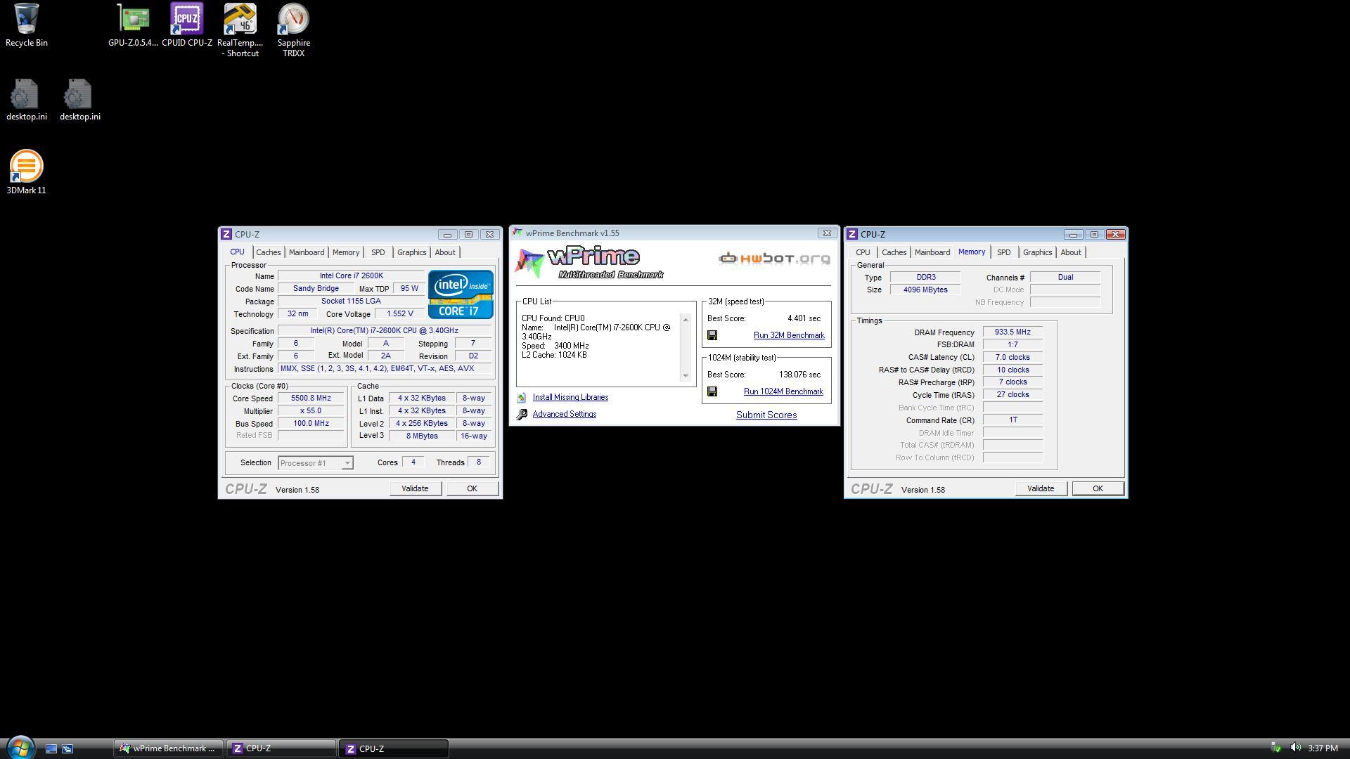Click the Install Missing Libraries link
The image size is (1350, 759).
(x=570, y=398)
